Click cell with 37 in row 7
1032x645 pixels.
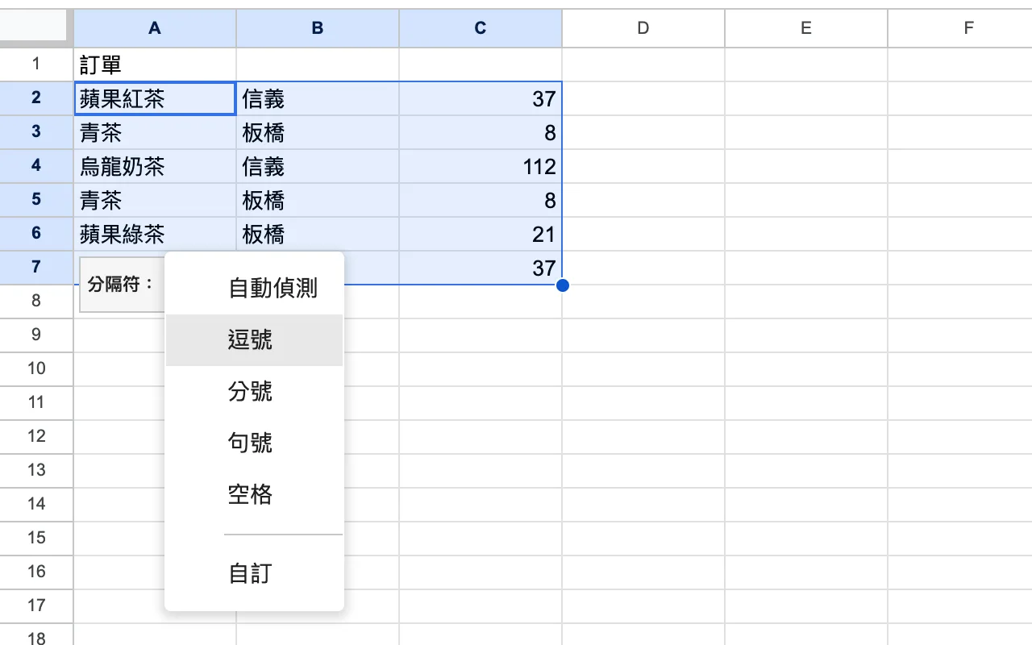[481, 268]
